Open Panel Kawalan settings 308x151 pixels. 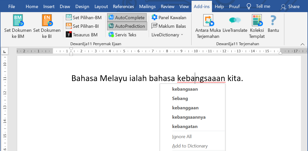169,17
